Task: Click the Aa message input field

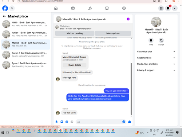Action: pyautogui.click(x=99, y=122)
